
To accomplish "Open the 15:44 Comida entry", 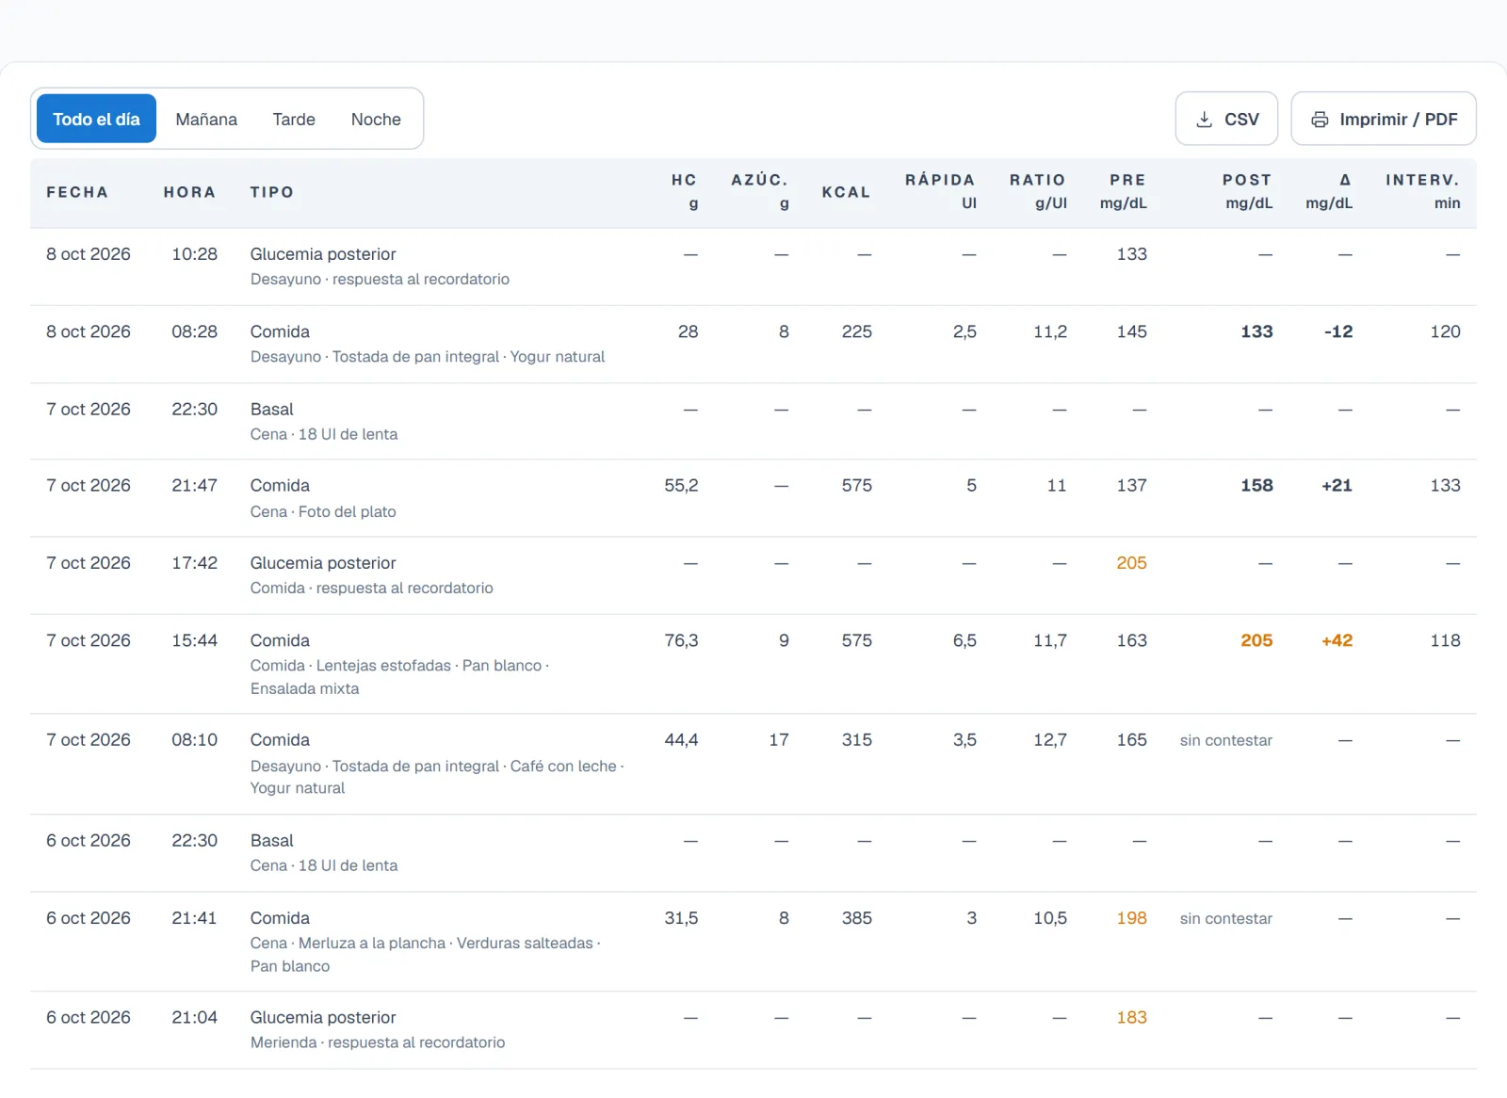I will [753, 664].
